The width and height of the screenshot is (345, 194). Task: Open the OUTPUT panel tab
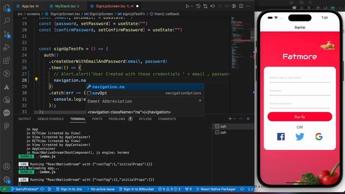(25, 119)
